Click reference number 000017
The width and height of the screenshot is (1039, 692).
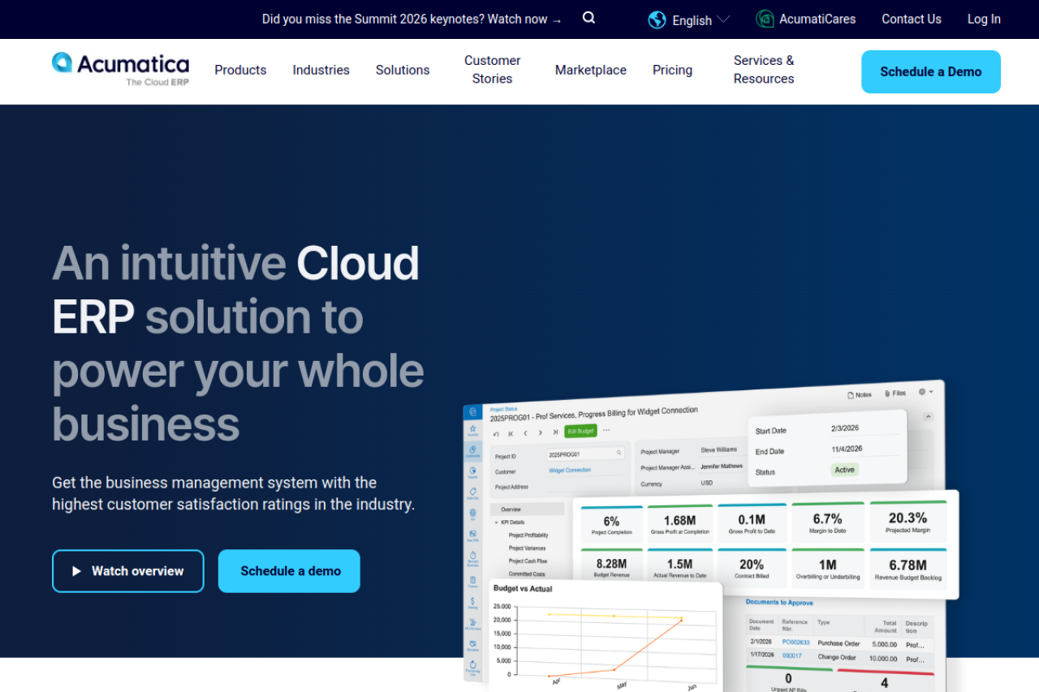click(791, 656)
